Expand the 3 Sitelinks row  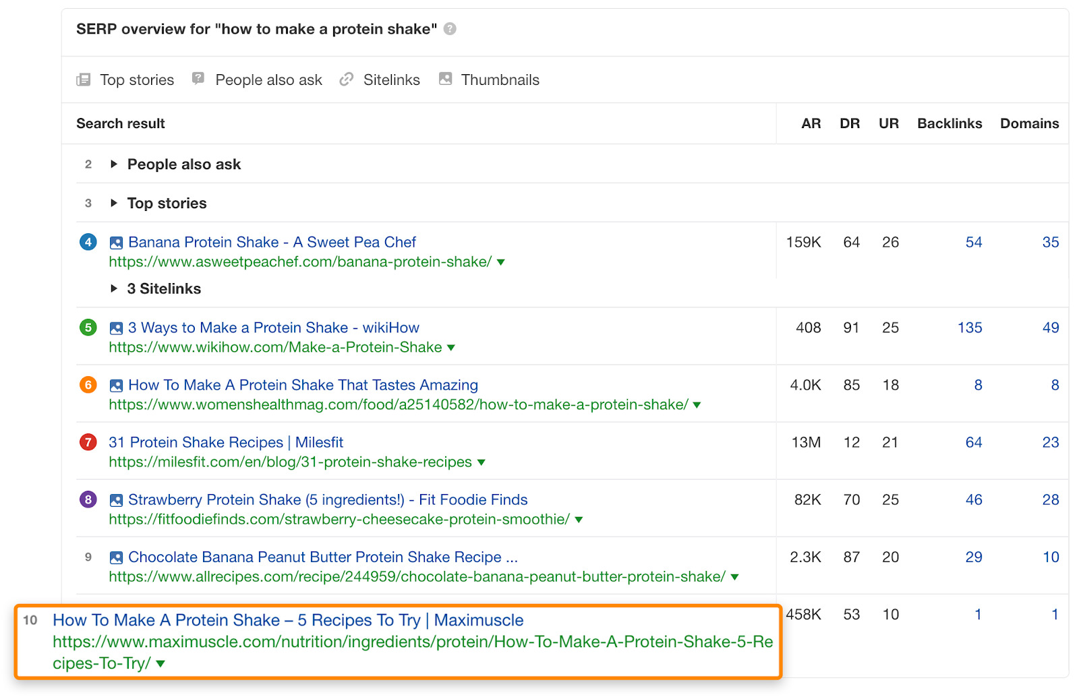(x=114, y=288)
